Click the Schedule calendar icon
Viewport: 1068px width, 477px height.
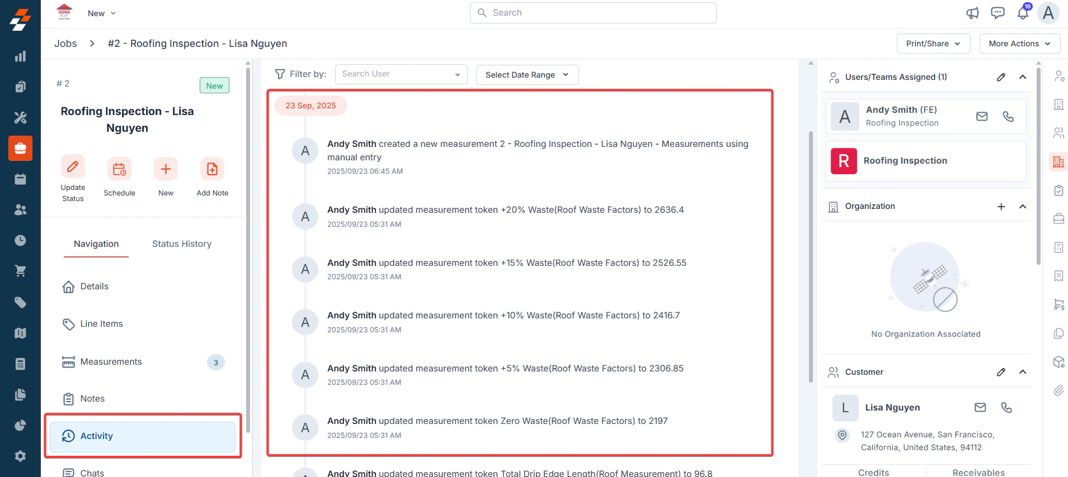119,169
